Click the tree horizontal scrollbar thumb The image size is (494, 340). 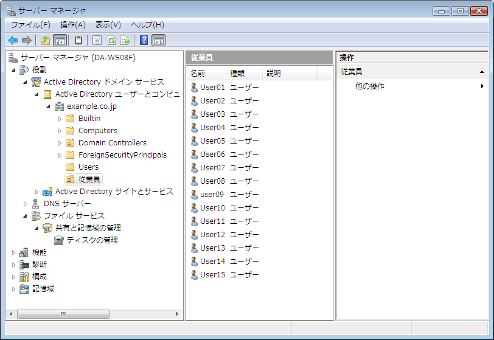click(x=63, y=314)
